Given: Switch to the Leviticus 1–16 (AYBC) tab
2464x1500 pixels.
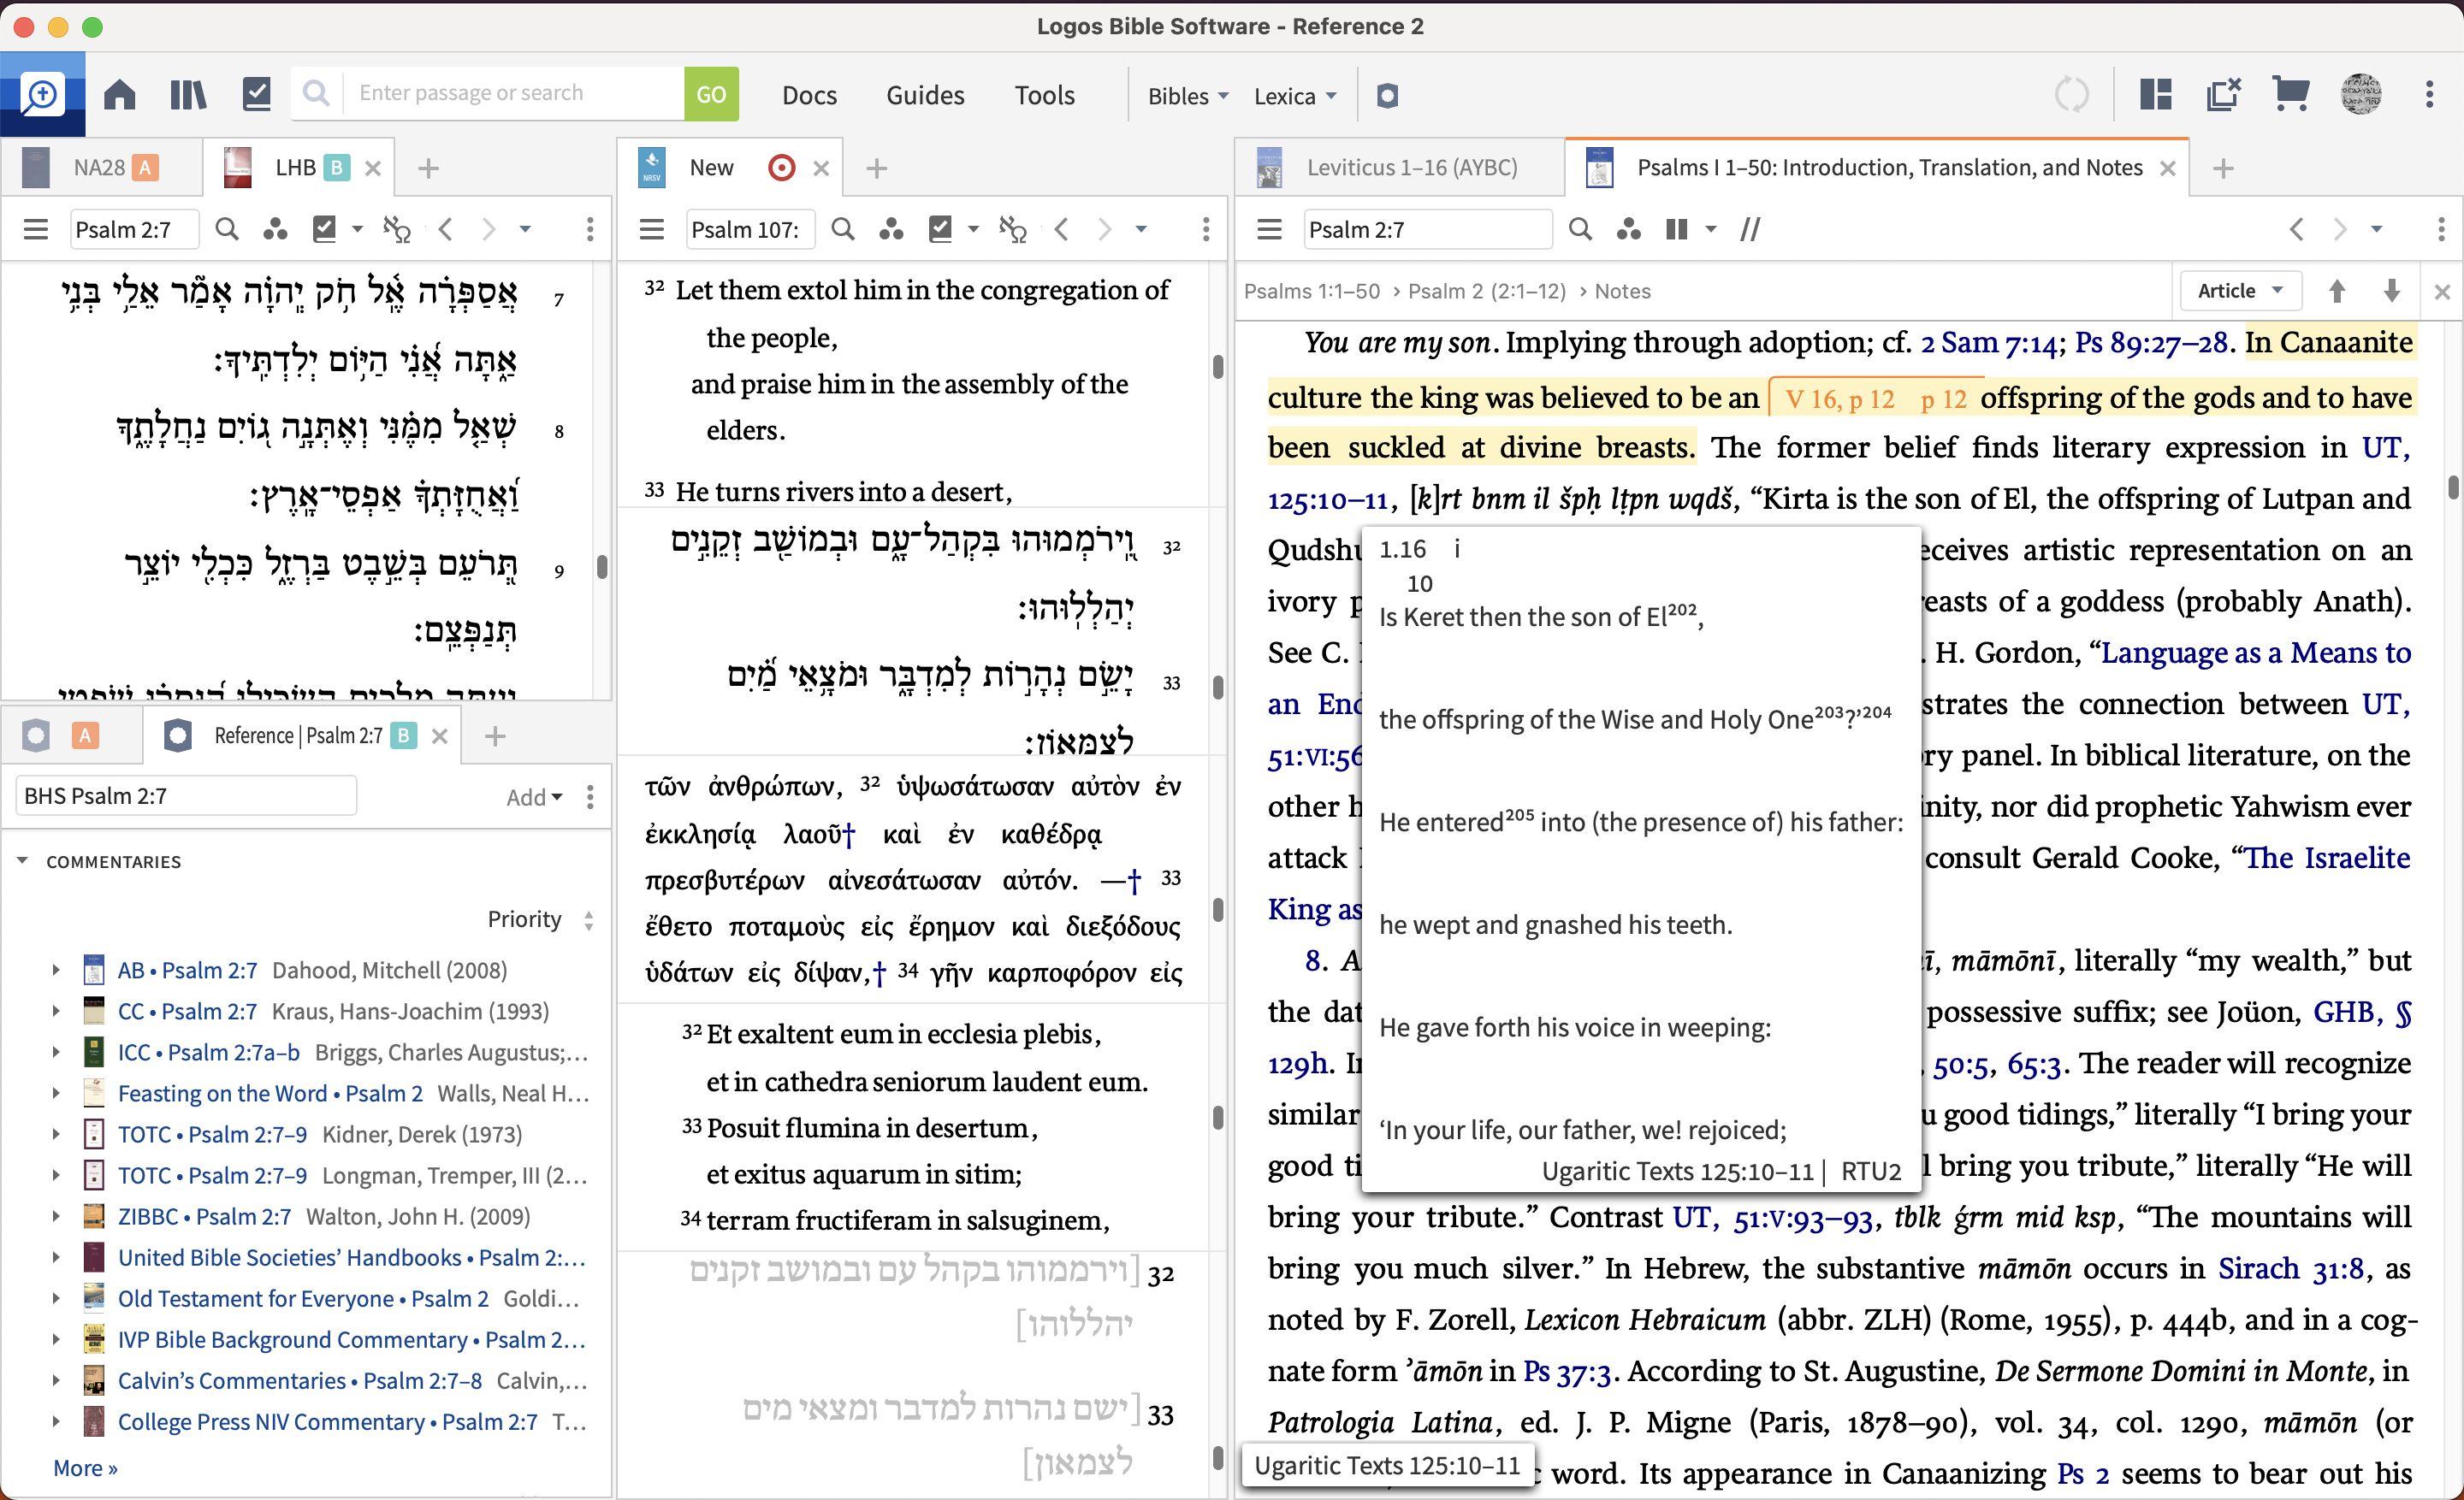Looking at the screenshot, I should point(1398,167).
